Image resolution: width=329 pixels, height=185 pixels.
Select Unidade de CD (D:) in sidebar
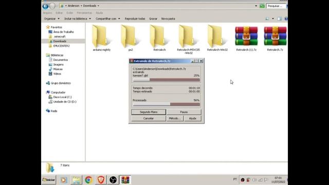pyautogui.click(x=62, y=102)
